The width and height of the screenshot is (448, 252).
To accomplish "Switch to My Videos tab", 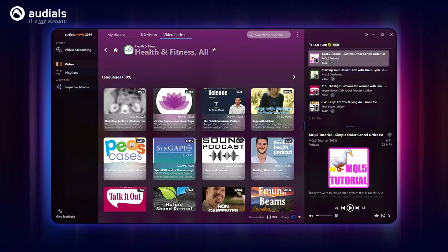I will click(x=116, y=35).
